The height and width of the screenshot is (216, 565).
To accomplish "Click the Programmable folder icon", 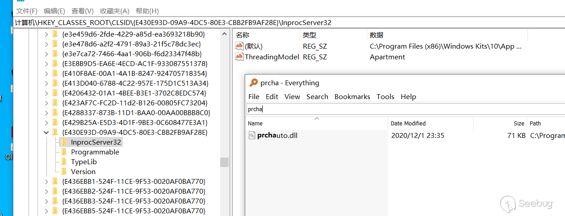I will (65, 152).
